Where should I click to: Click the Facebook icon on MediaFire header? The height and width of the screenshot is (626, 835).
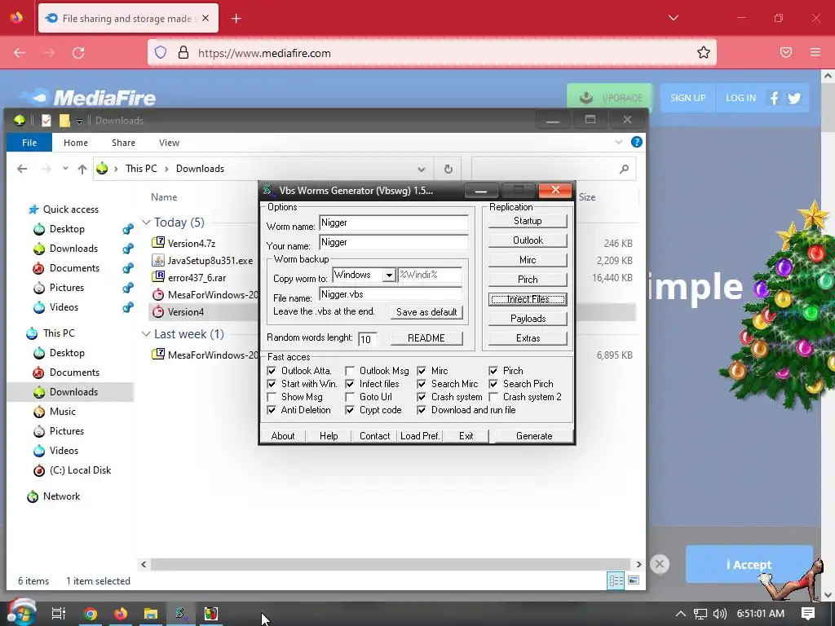point(775,98)
